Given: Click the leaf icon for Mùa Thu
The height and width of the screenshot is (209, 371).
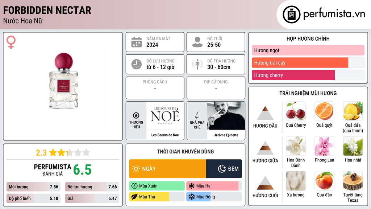Looking at the screenshot, I should (x=134, y=197).
